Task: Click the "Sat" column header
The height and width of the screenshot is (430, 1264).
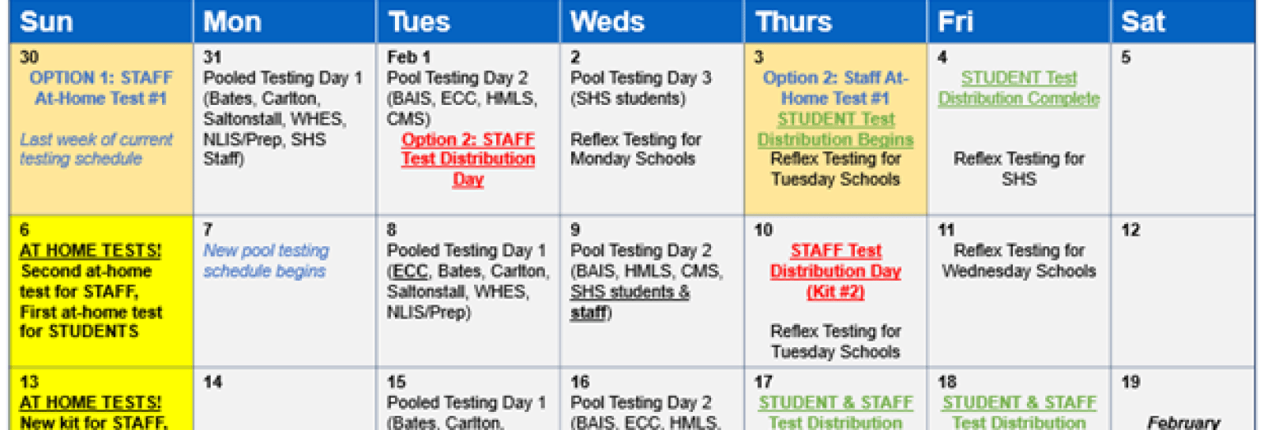Action: coord(1142,21)
